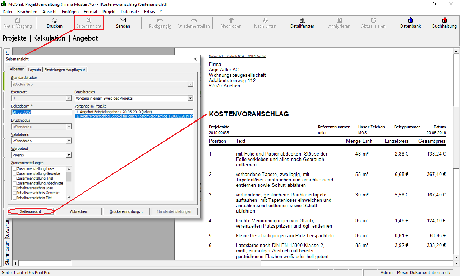Click the vertical scrollbar of the preview

[x=456, y=143]
